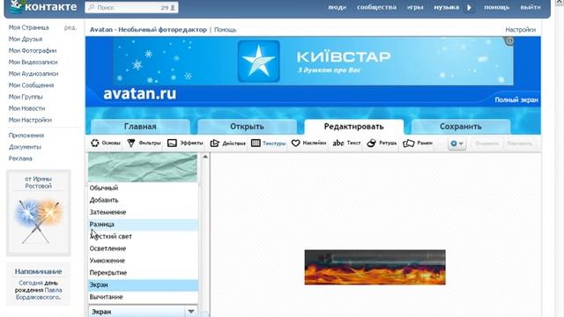
Task: Open Мои Видеозаписи in sidebar
Action: click(33, 63)
